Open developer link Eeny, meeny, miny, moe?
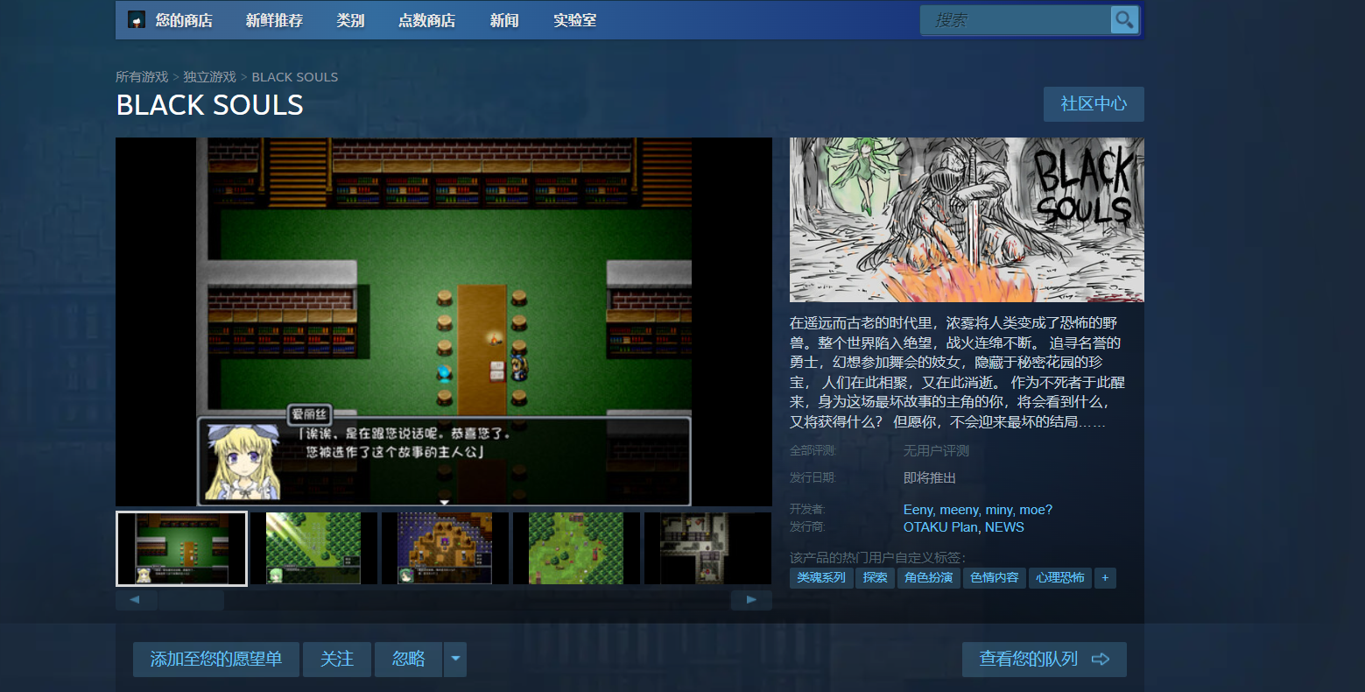Viewport: 1365px width, 692px height. click(977, 510)
